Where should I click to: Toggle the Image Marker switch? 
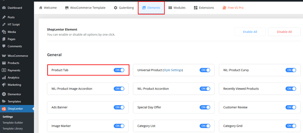click(x=119, y=126)
